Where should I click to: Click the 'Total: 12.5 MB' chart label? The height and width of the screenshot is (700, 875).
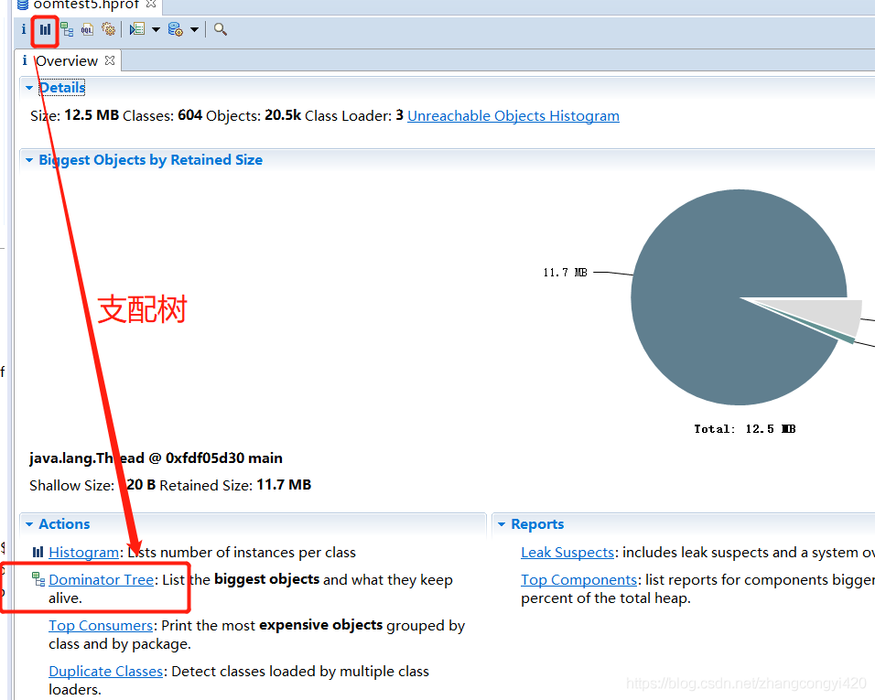745,429
